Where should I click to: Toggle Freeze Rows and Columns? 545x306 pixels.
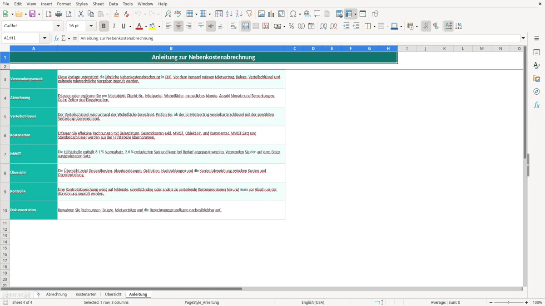click(349, 14)
